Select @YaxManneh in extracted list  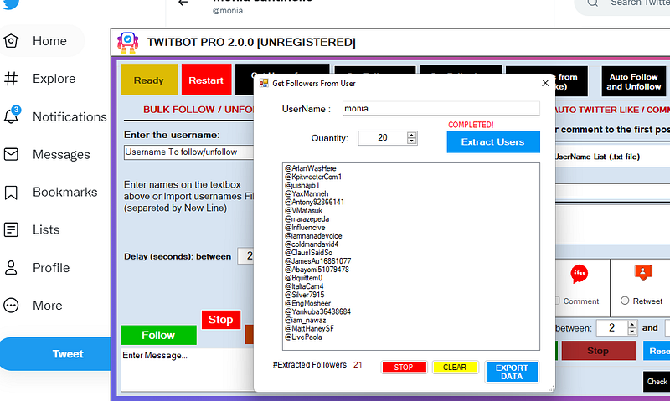click(307, 194)
